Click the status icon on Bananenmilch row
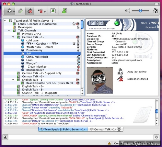Viewport: 162px width, 147px height. (78, 70)
